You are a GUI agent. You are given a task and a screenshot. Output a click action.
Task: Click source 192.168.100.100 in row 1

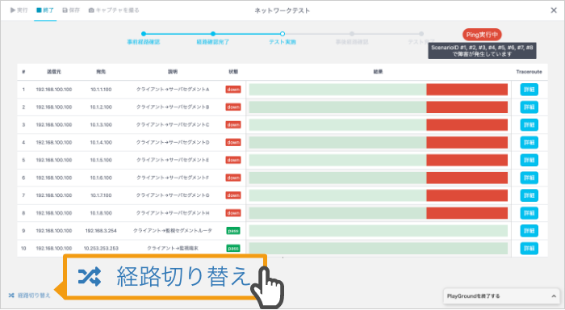[x=54, y=90]
